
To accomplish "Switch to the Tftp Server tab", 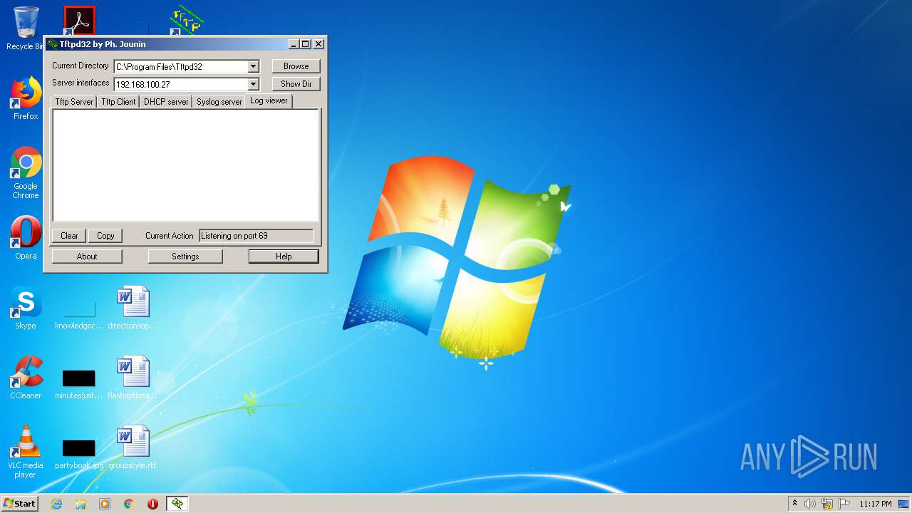I will (x=74, y=102).
